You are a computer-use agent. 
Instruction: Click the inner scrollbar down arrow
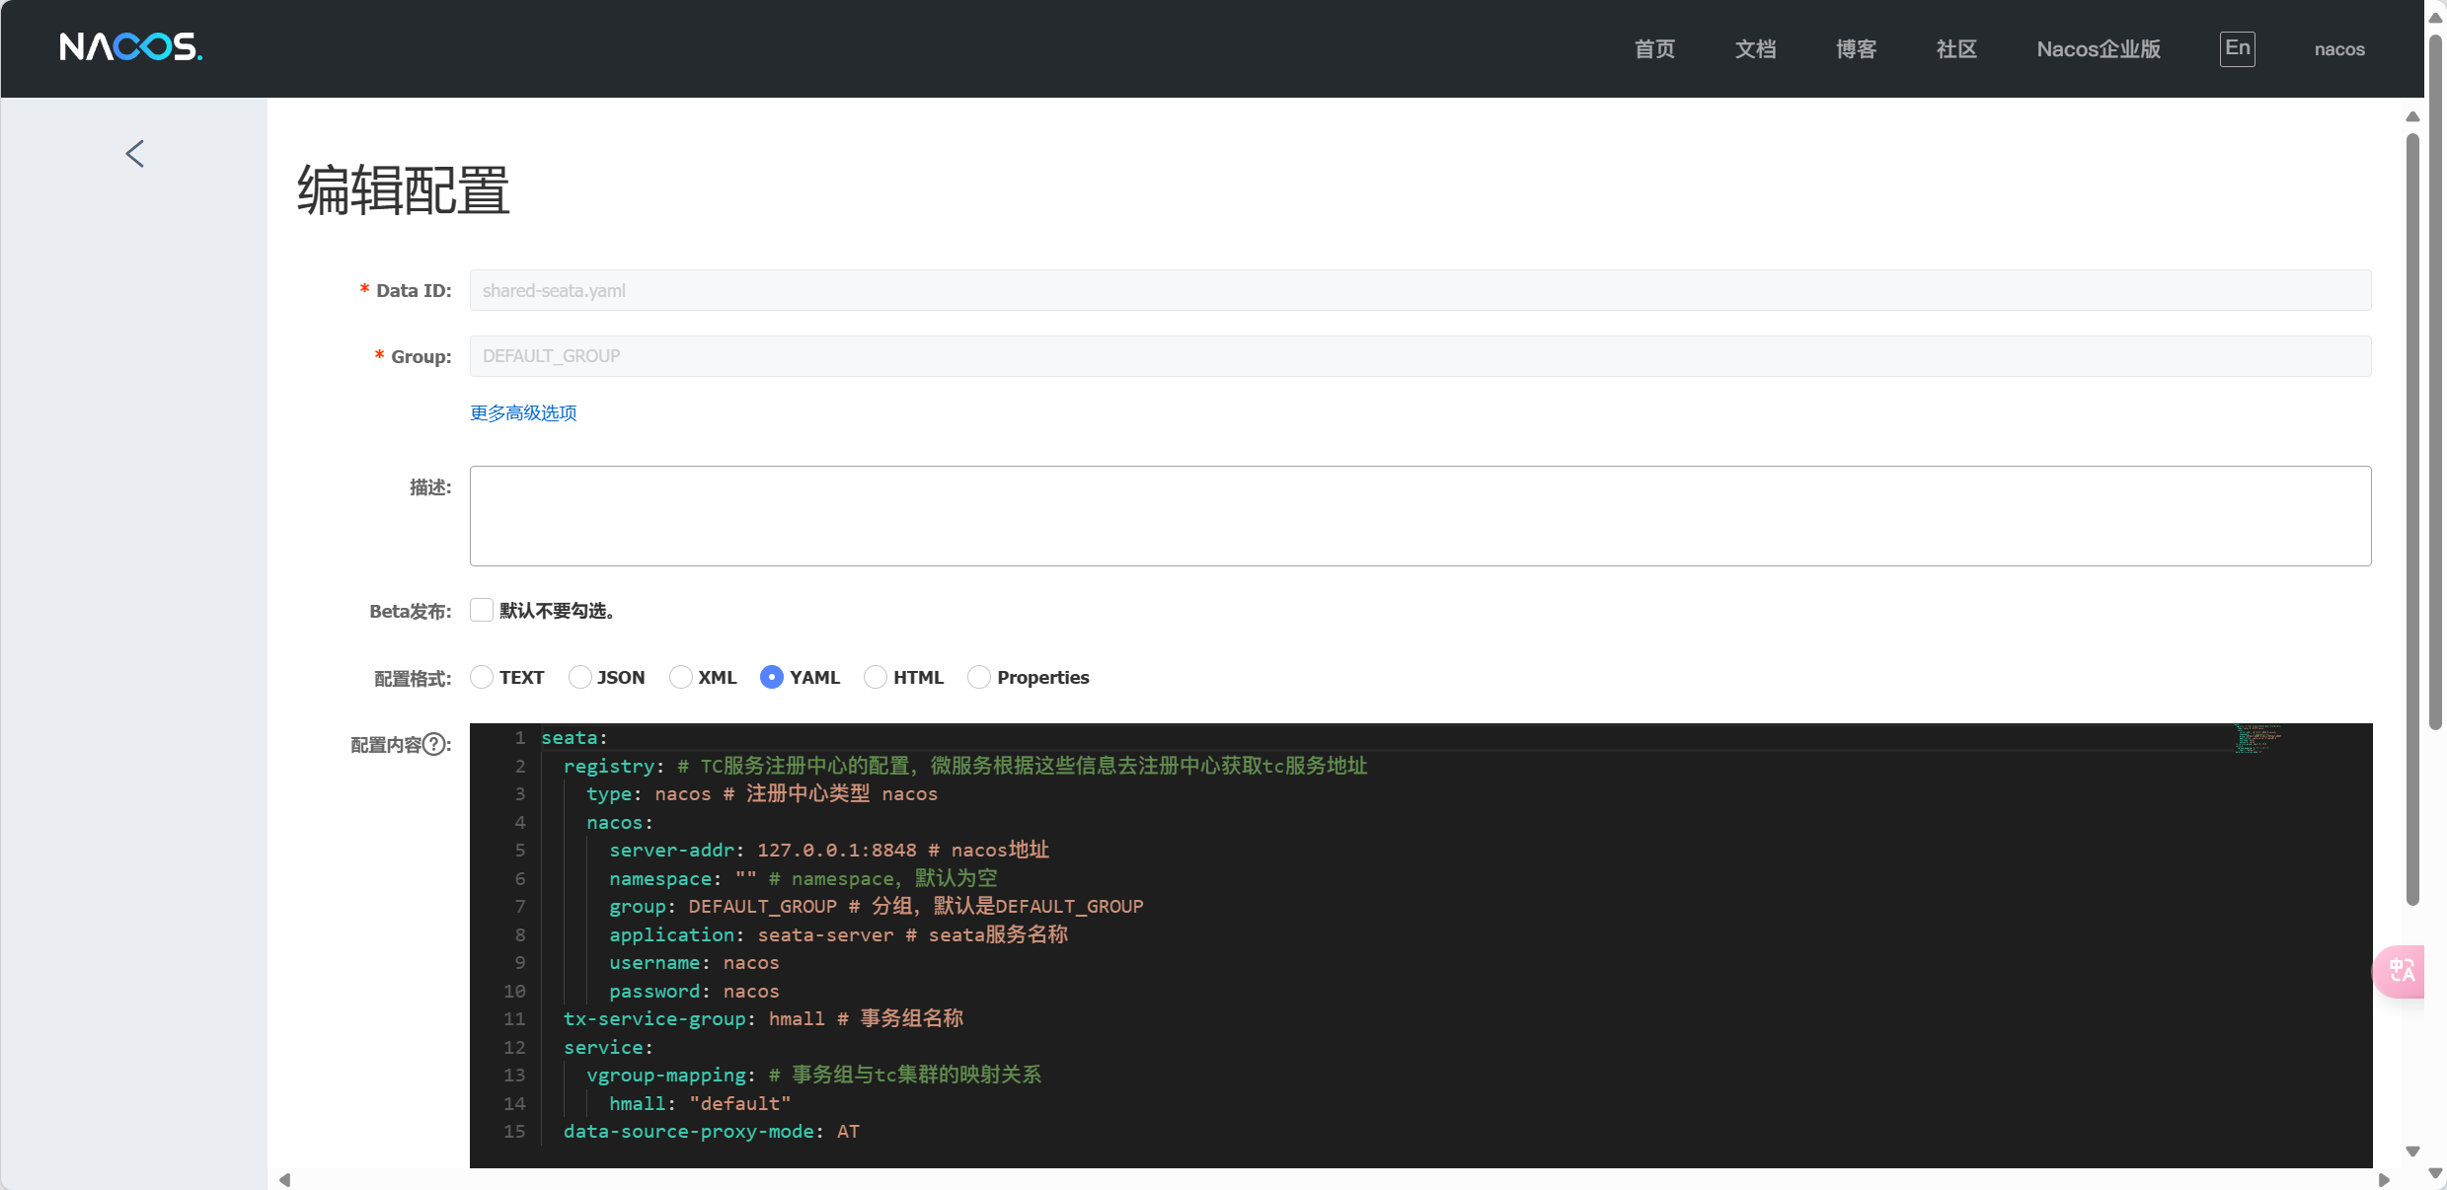[x=2412, y=1152]
